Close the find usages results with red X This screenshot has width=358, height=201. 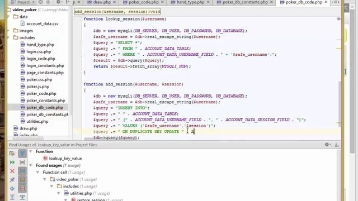12,171
